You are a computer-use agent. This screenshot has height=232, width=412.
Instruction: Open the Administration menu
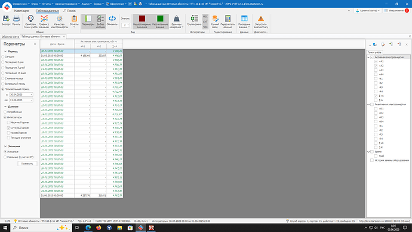[x=67, y=4]
